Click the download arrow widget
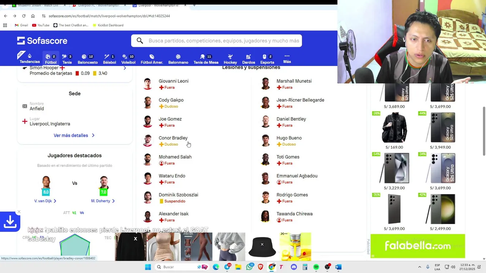 pyautogui.click(x=10, y=222)
